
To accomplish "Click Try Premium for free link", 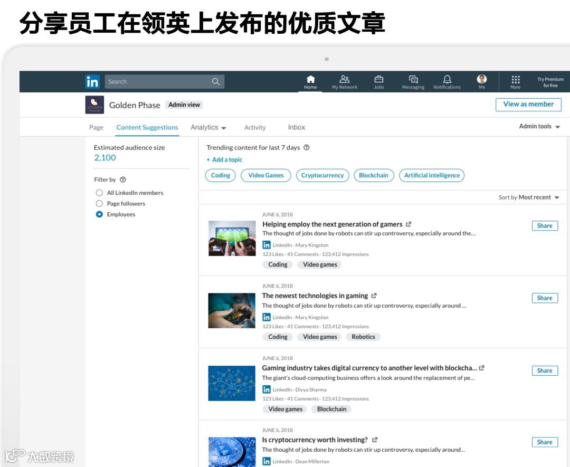I will click(x=550, y=82).
